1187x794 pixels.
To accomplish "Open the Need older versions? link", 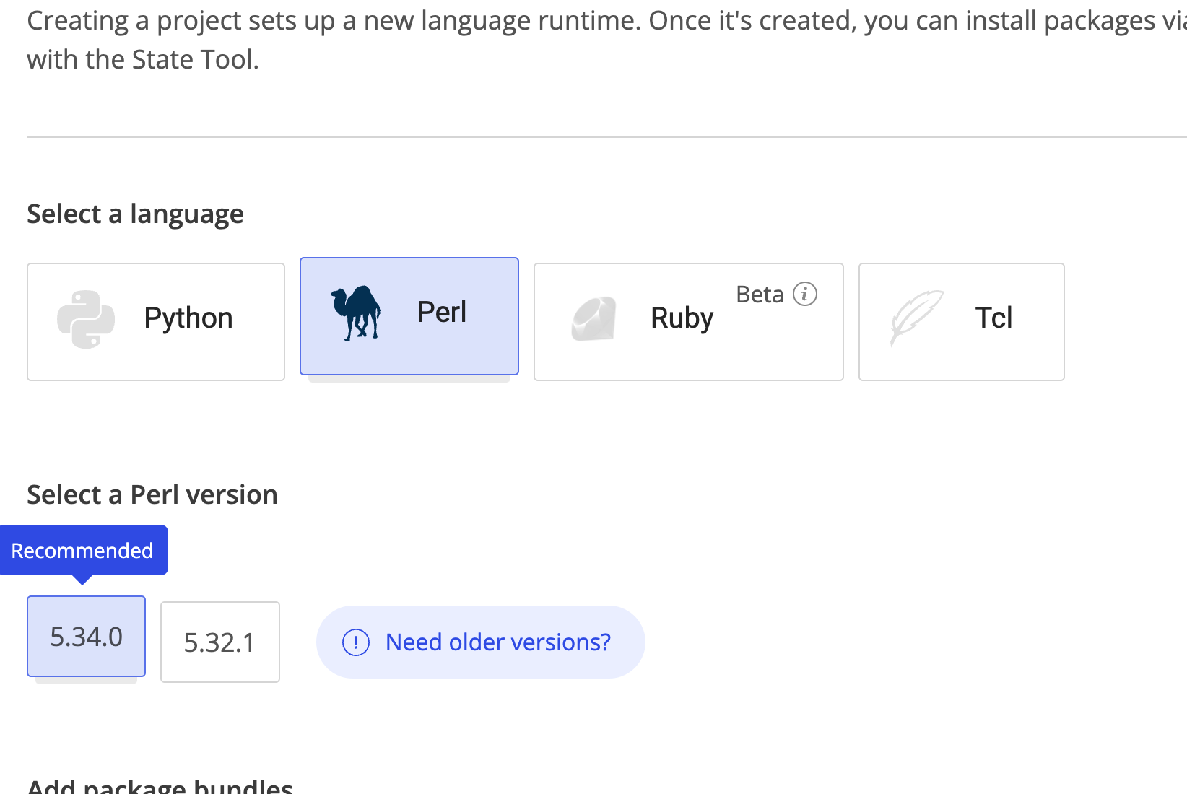I will tap(498, 642).
